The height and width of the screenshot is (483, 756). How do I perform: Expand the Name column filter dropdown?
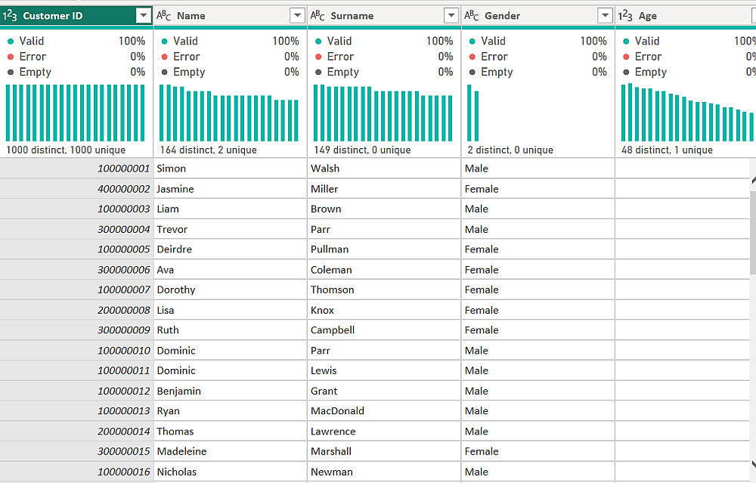tap(298, 16)
